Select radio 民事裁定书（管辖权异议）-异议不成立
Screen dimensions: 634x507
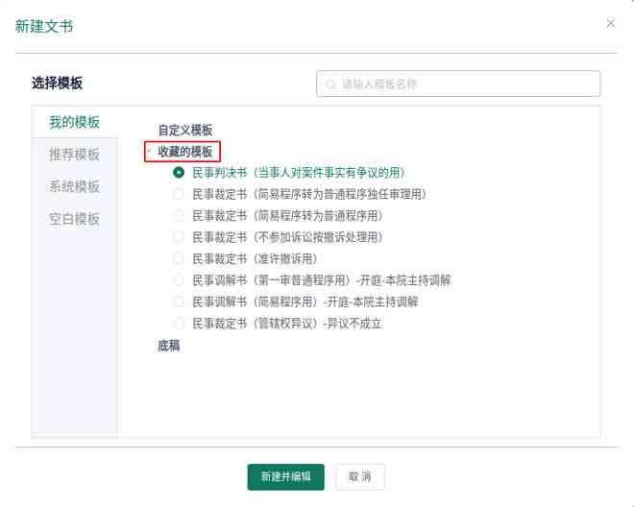[179, 323]
